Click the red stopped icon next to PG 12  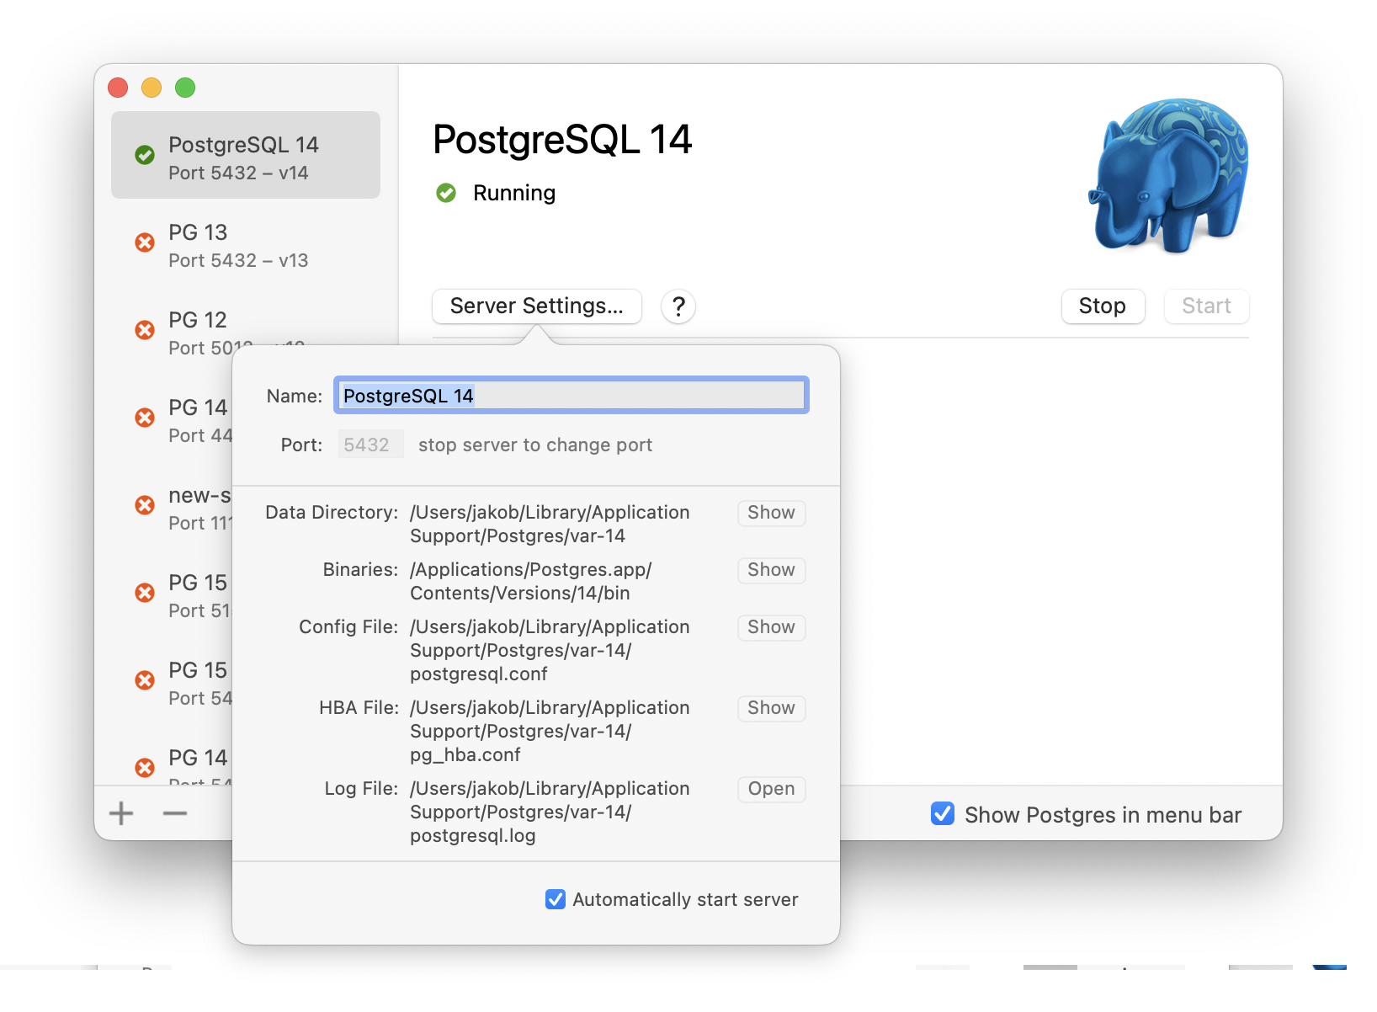145,330
